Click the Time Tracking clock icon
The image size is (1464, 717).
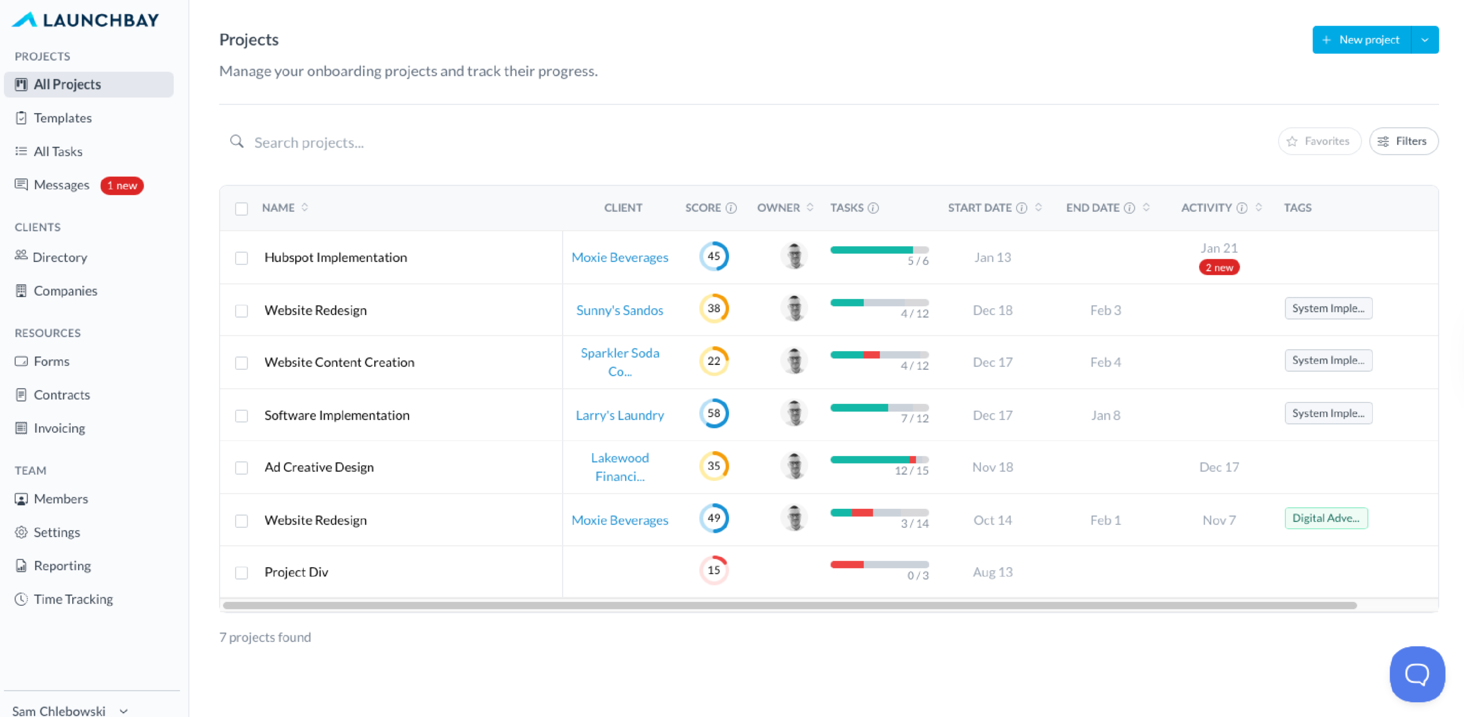21,599
